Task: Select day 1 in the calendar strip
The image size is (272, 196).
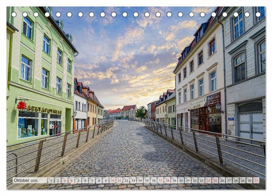Action: (x=51, y=180)
